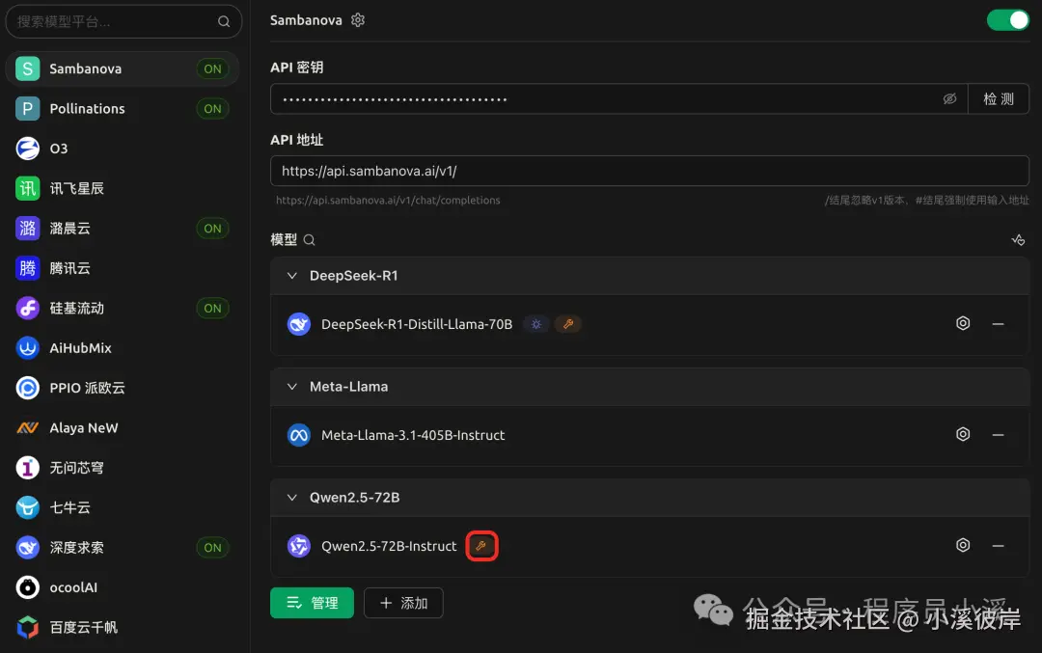The height and width of the screenshot is (653, 1042).
Task: Toggle the Sambanova provider enable switch
Action: click(x=1007, y=20)
